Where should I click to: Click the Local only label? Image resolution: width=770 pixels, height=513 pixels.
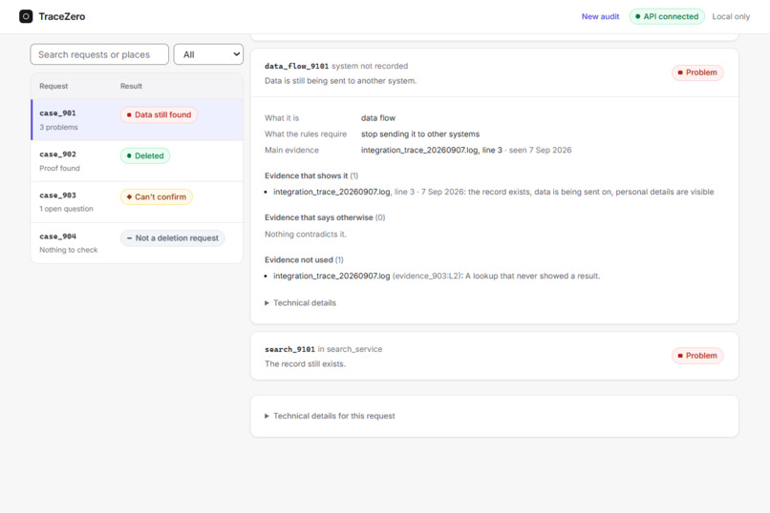click(x=731, y=16)
